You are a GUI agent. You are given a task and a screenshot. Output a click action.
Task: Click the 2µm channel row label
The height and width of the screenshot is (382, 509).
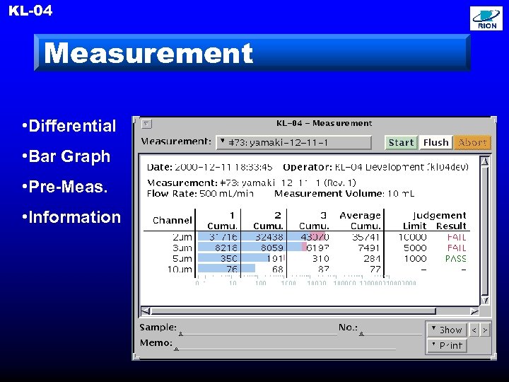point(182,237)
